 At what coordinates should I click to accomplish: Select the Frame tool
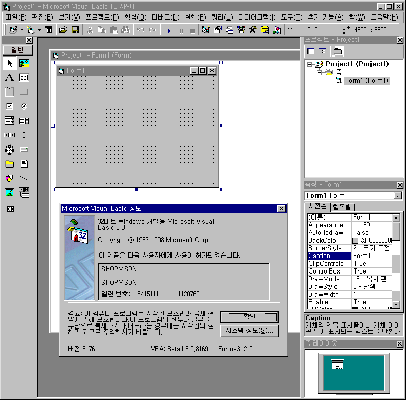[10, 92]
